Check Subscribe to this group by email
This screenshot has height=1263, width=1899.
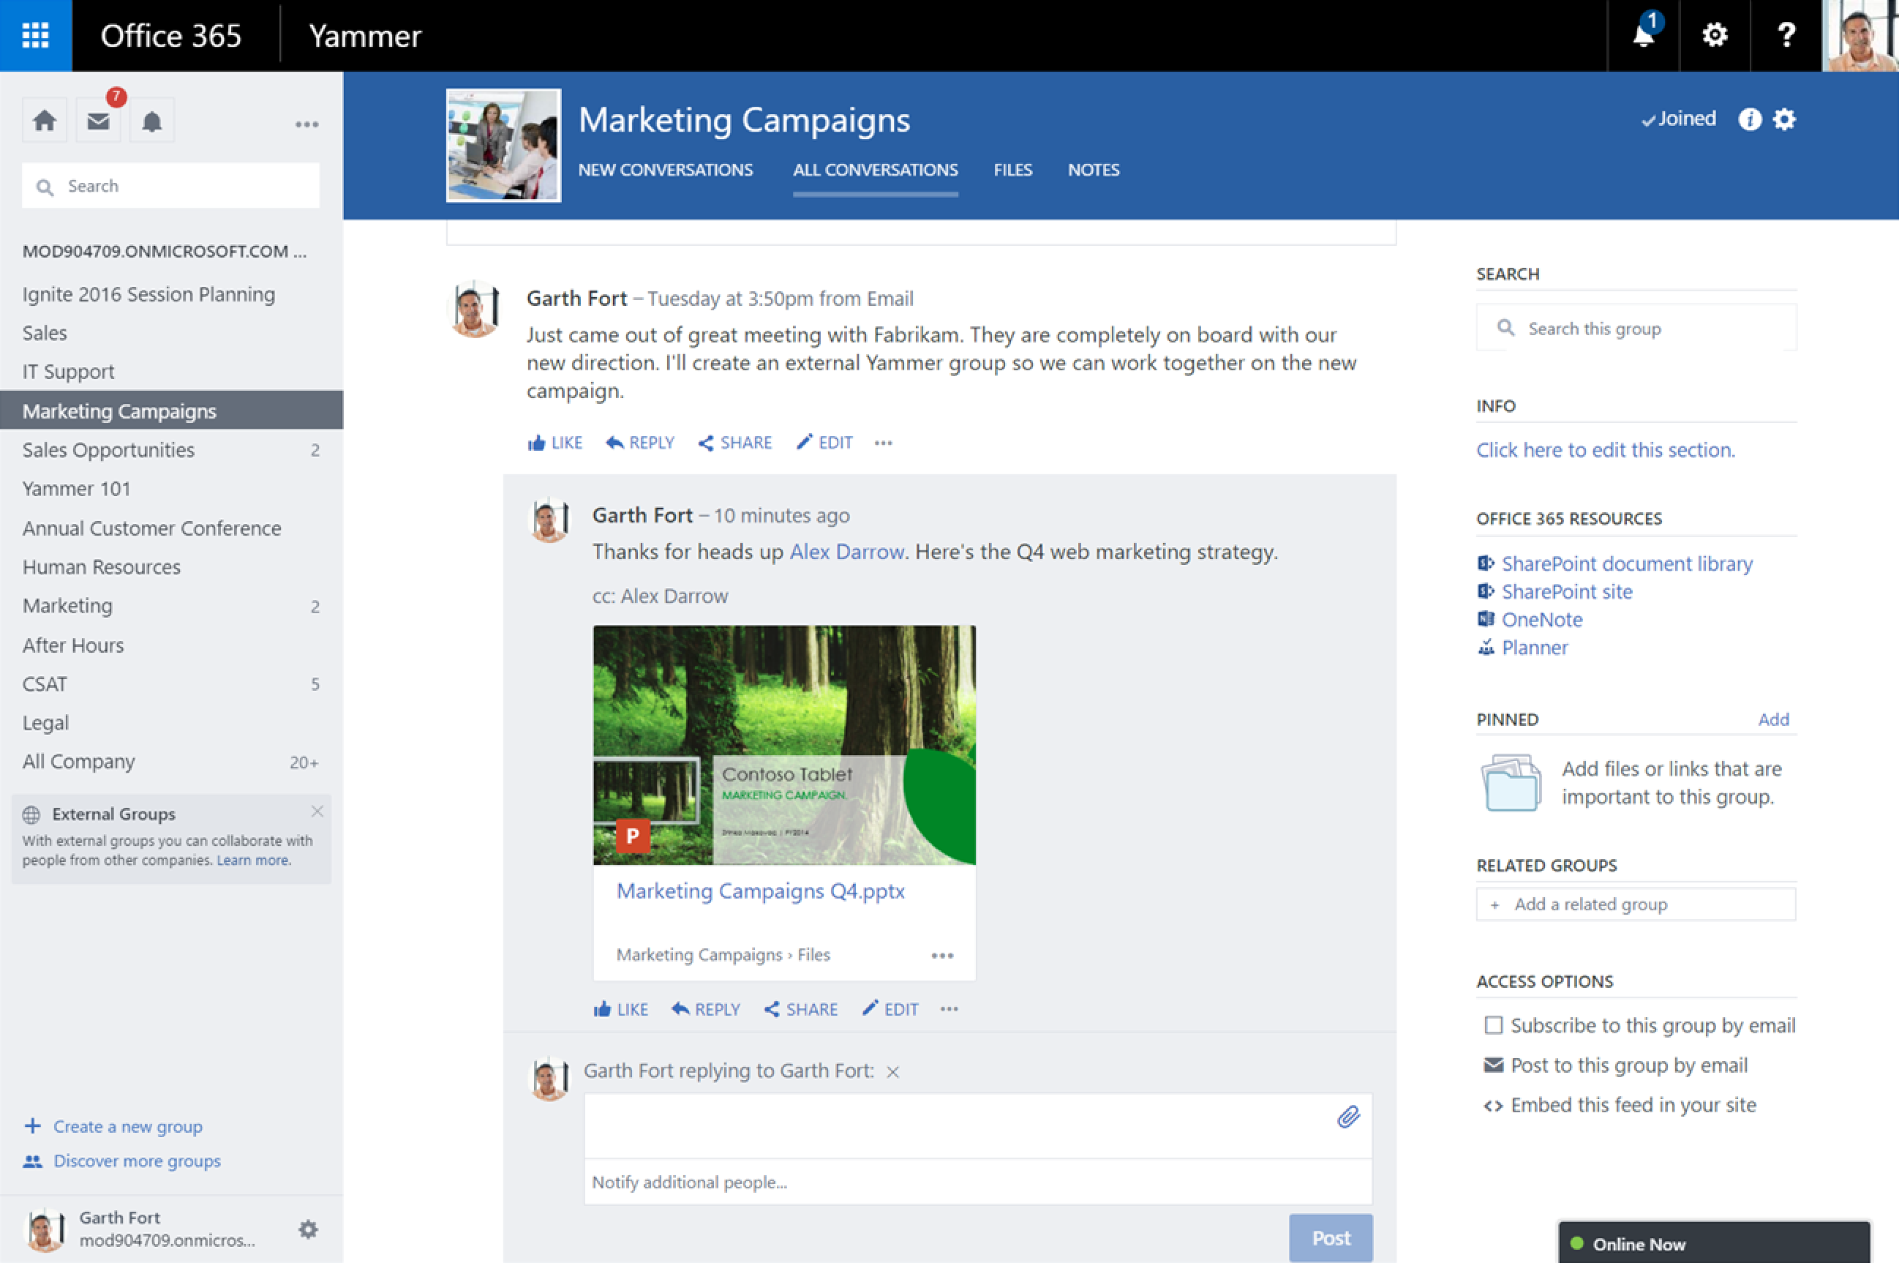[x=1493, y=1025]
